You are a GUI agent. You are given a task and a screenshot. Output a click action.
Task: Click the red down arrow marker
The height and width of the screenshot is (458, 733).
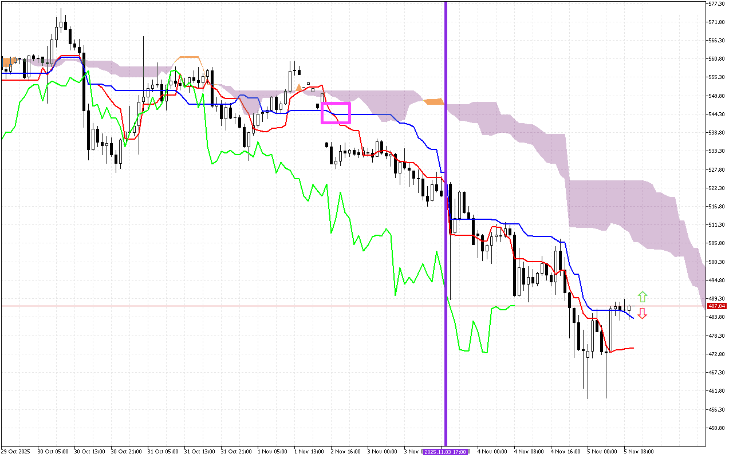643,313
